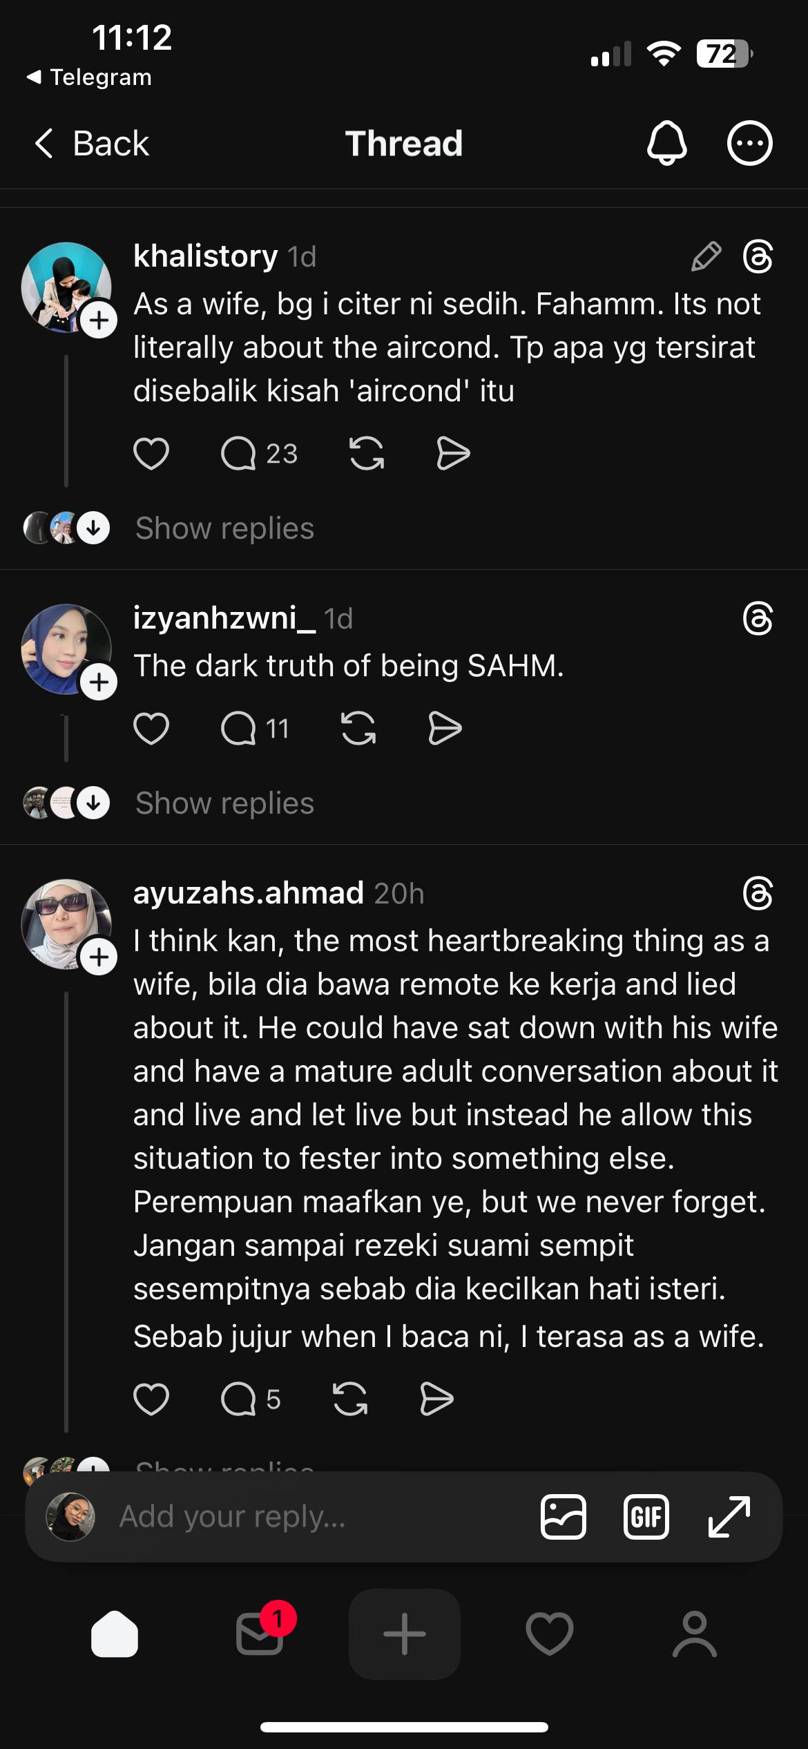Open the notification bell for this thread
This screenshot has width=808, height=1749.
(666, 144)
